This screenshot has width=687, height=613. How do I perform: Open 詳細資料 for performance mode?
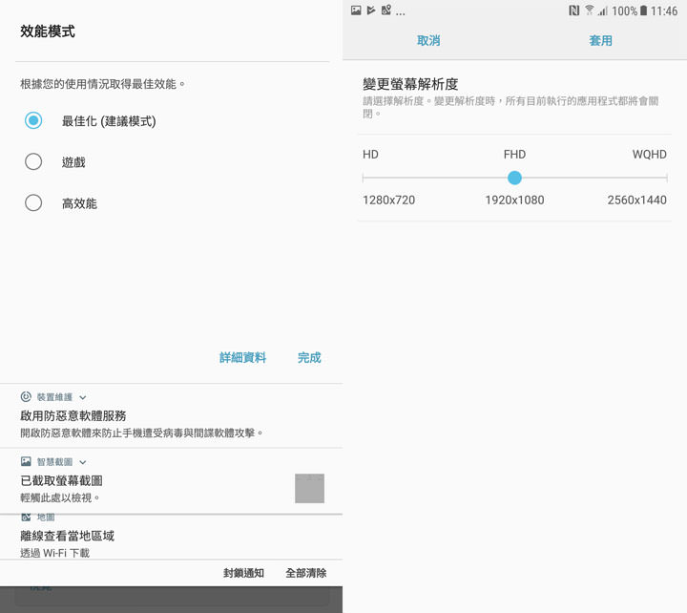tap(242, 358)
